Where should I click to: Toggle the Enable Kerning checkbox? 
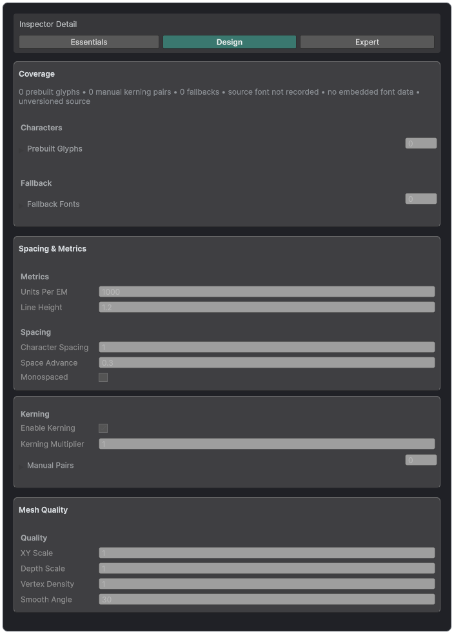point(103,428)
